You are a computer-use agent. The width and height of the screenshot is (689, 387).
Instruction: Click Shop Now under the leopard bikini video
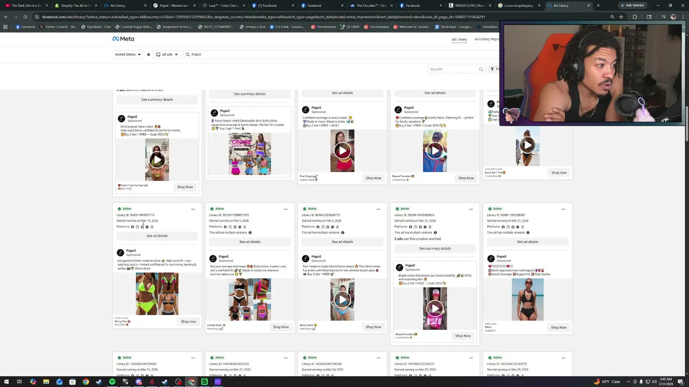click(x=185, y=187)
